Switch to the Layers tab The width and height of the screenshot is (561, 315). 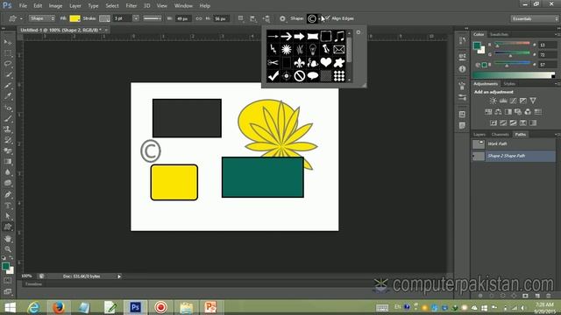(479, 135)
